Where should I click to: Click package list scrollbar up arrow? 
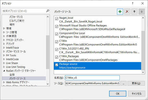[143, 18]
